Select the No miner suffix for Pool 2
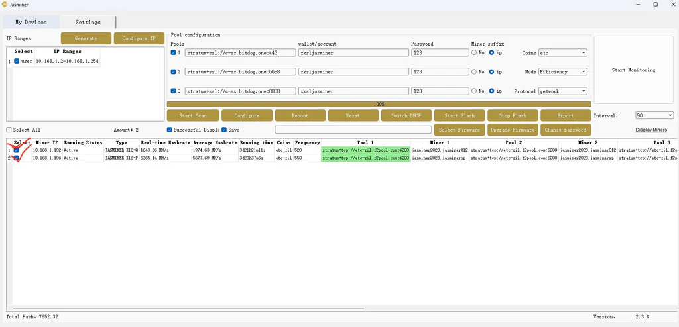The image size is (679, 327). click(474, 71)
